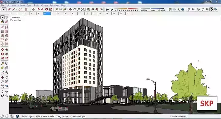Select Zoom Extents in left toolbar
221x119 pixels.
2,86
